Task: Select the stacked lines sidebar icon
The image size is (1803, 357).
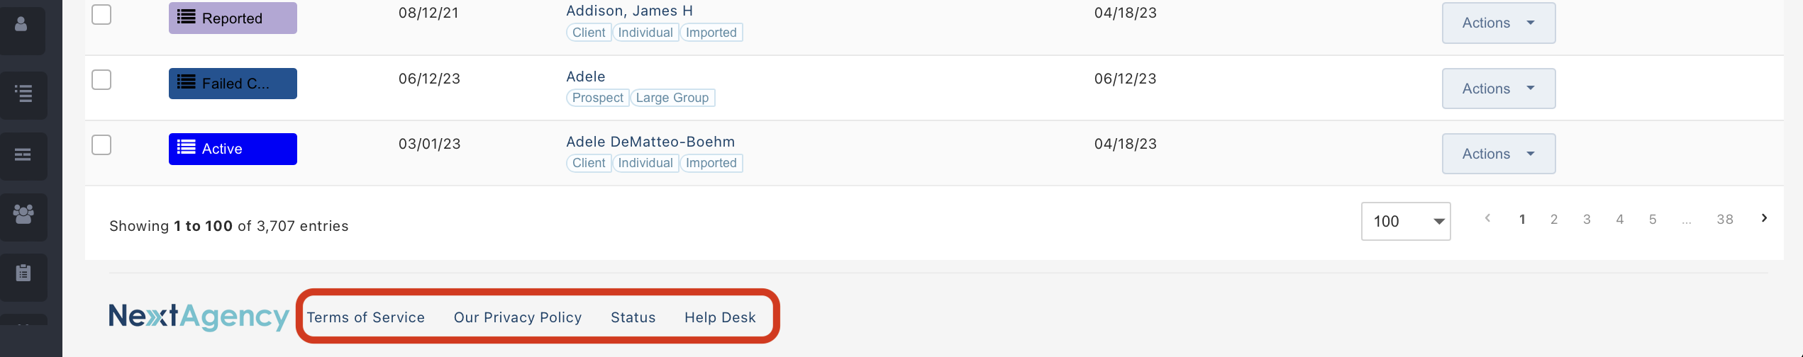Action: 23,154
